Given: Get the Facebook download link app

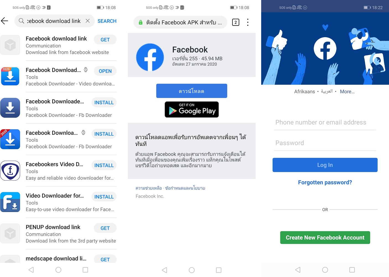Looking at the screenshot, I should coord(105,40).
